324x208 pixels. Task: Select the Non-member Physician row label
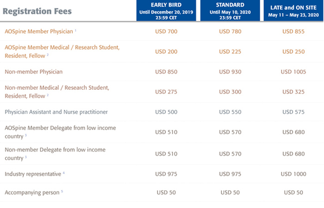coord(34,72)
